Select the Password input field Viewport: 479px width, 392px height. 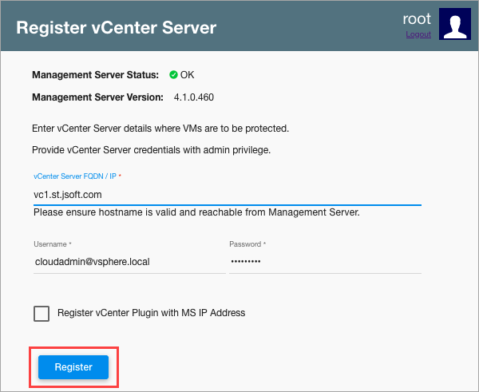324,262
